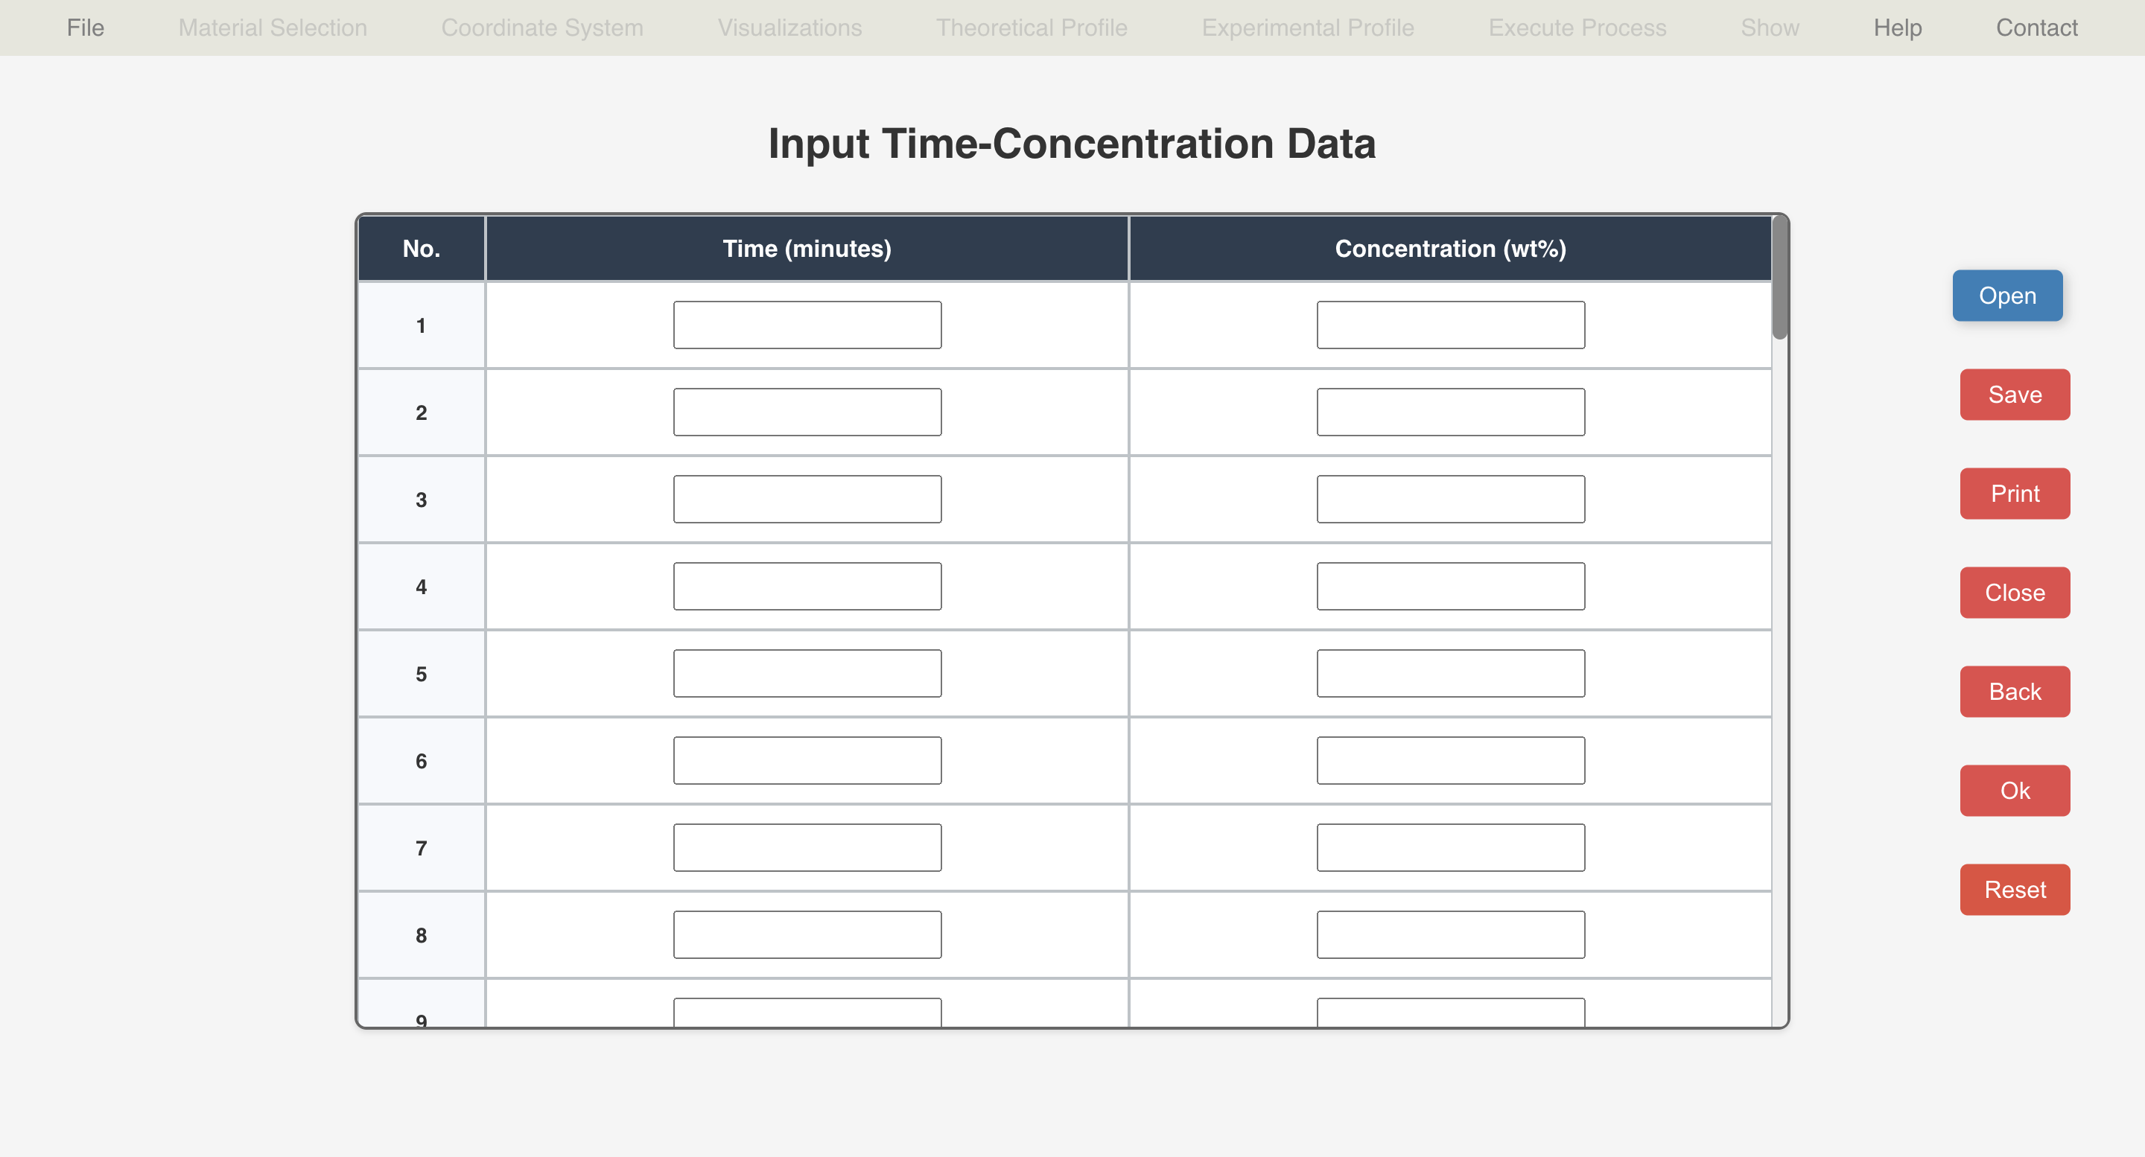
Task: Go back with the Back button
Action: coord(2014,692)
